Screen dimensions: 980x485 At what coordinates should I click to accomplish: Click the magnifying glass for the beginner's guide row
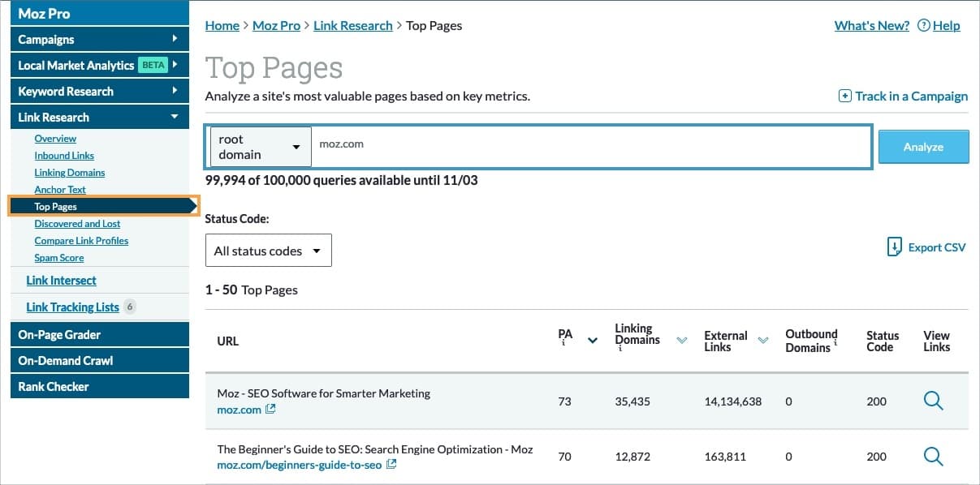[x=933, y=456]
